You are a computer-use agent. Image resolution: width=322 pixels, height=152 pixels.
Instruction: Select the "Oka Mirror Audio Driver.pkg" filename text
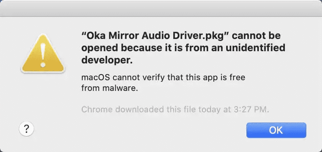tap(155, 36)
